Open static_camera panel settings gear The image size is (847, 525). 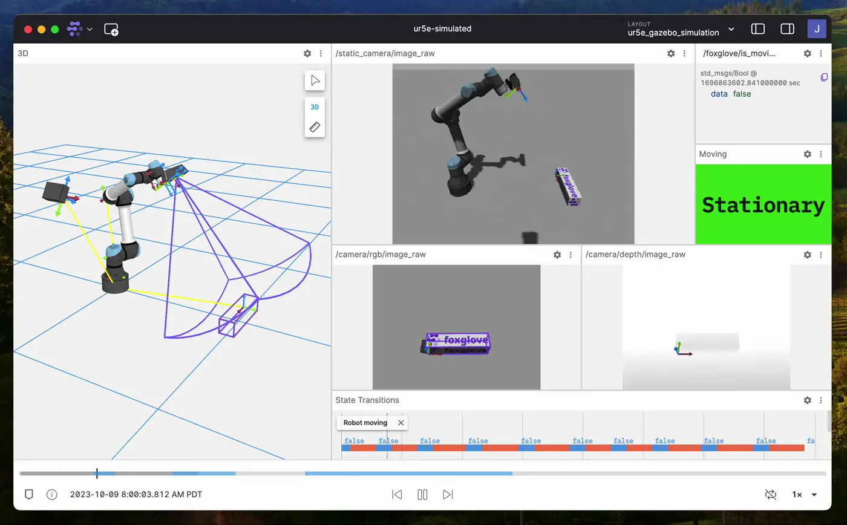click(671, 54)
